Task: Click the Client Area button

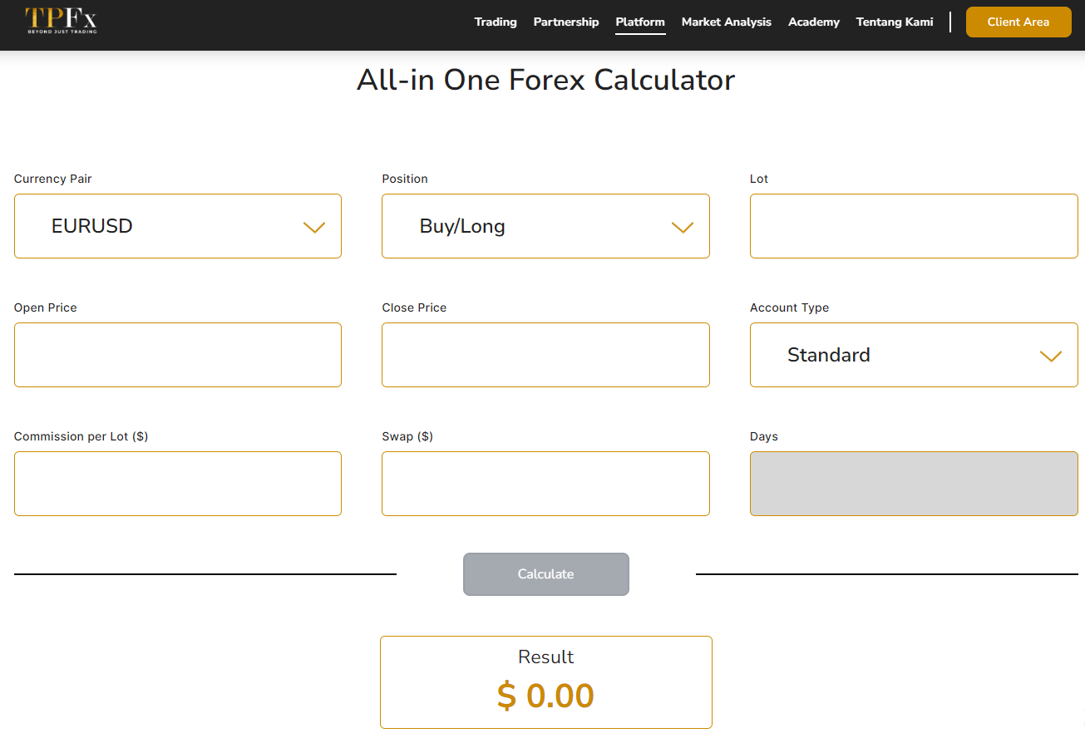Action: click(x=1018, y=22)
